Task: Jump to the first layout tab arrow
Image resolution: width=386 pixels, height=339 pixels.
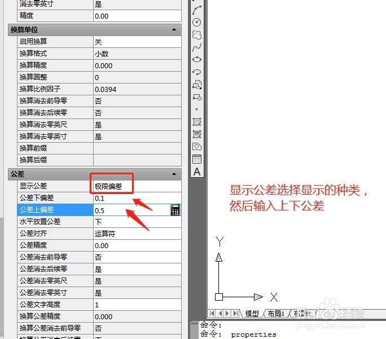Action: click(212, 313)
